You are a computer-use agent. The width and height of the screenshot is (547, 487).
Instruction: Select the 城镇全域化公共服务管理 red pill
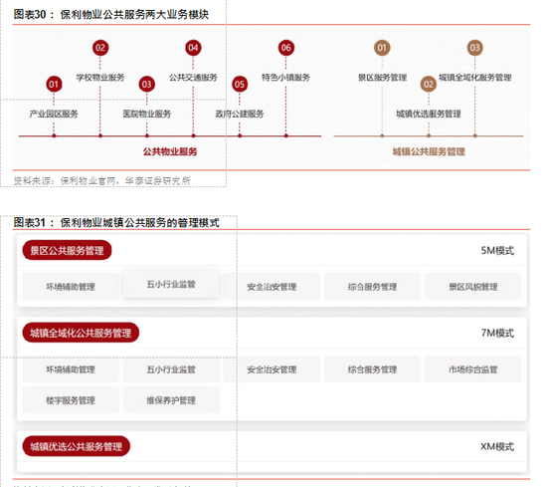(x=81, y=333)
